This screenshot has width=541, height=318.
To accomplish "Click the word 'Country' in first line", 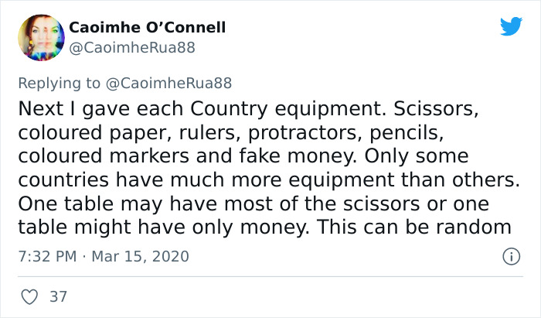I will 229,110.
